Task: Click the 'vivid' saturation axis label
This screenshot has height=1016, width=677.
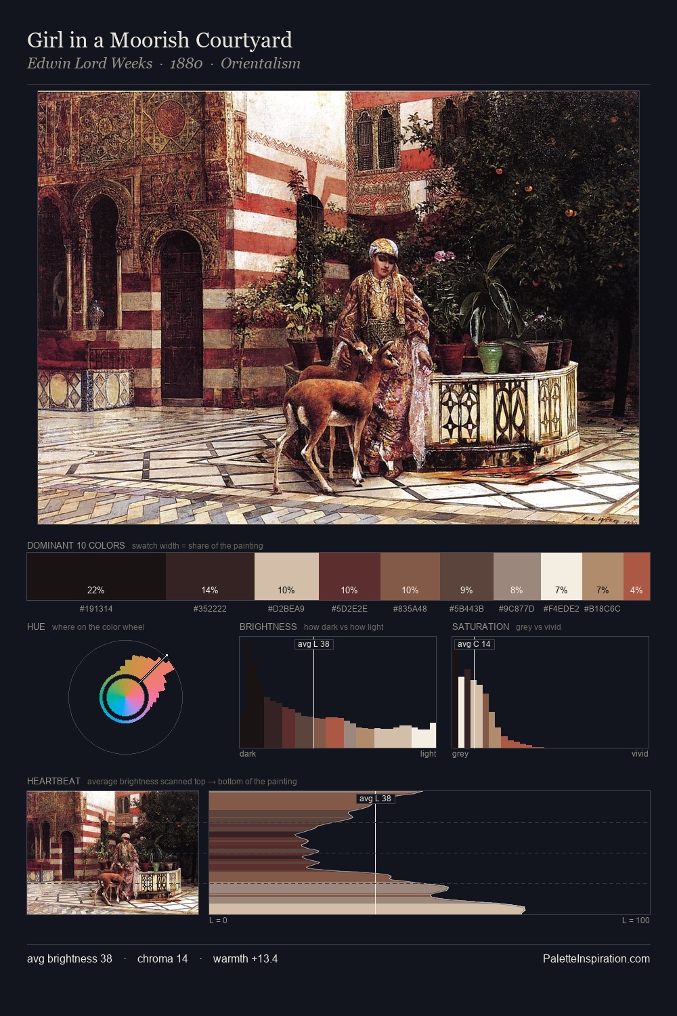Action: [x=640, y=754]
